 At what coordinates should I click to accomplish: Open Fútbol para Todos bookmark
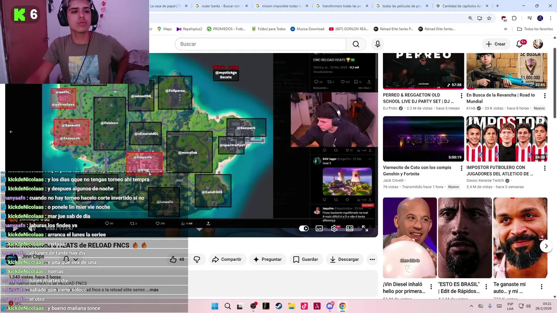coord(268,29)
